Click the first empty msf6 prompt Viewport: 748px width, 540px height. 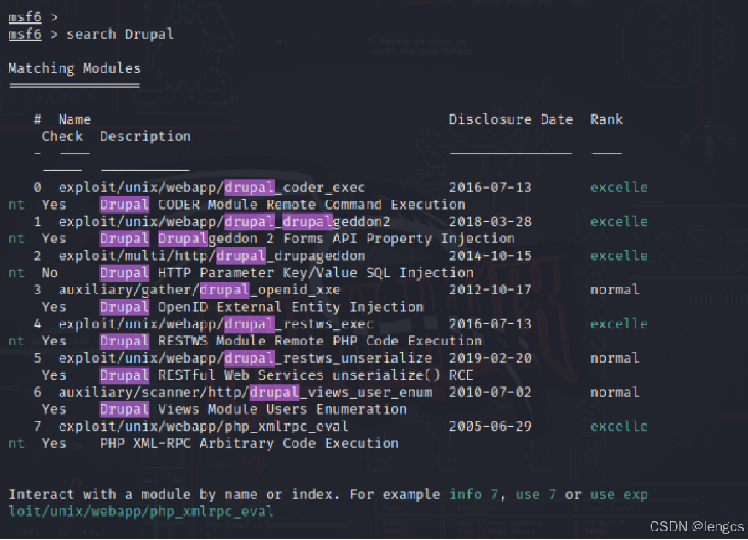33,17
